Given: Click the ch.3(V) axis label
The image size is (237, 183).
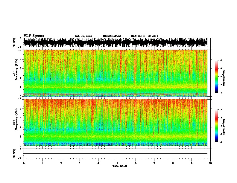Looking at the screenshot, I should coord(14,153).
